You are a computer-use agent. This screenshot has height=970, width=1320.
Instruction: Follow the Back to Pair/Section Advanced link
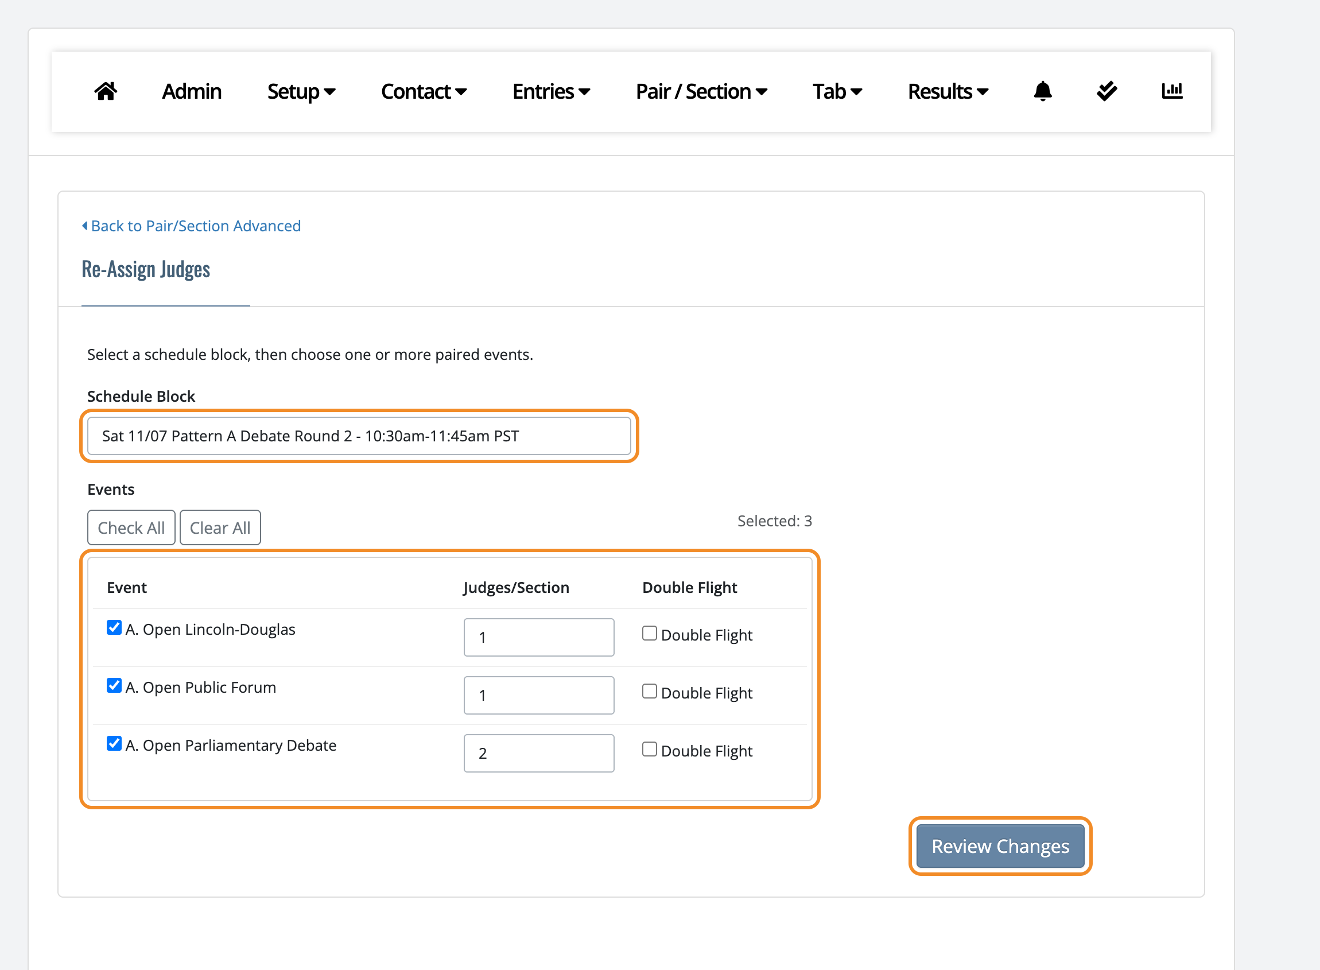click(196, 226)
